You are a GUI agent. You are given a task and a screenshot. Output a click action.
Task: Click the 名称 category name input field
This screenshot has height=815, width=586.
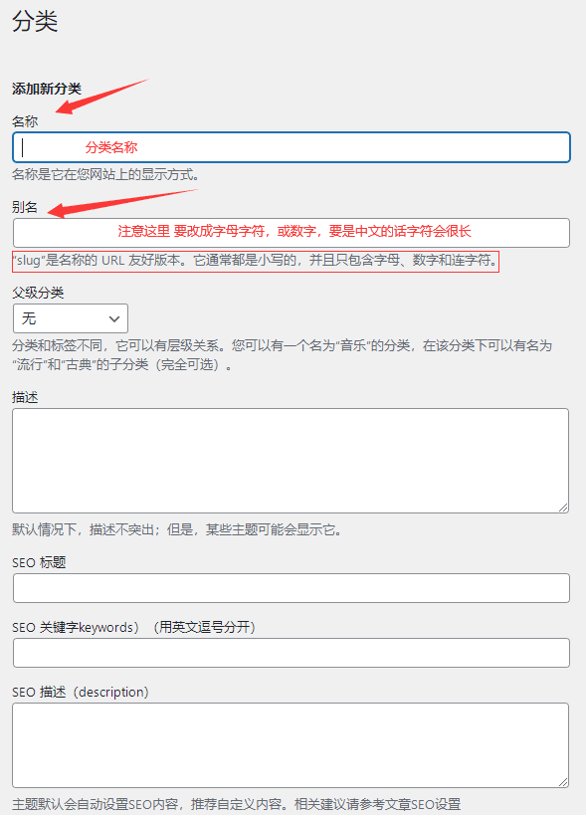click(292, 147)
